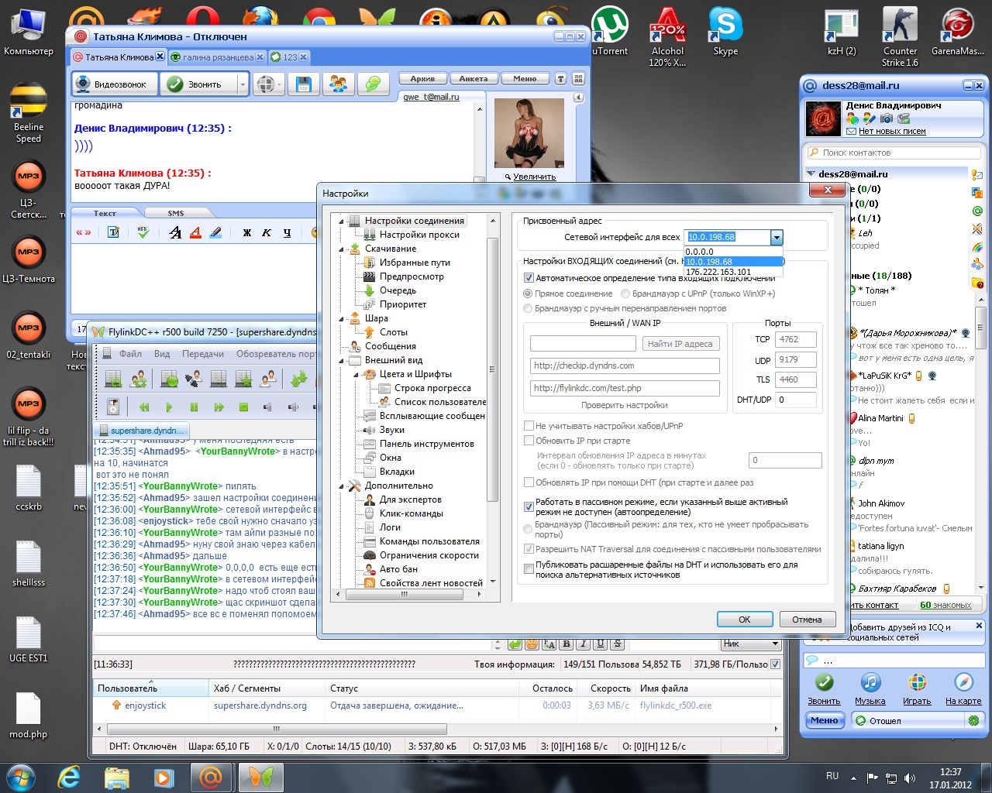
Task: Open Internet Explorer from the taskbar
Action: coord(70,777)
